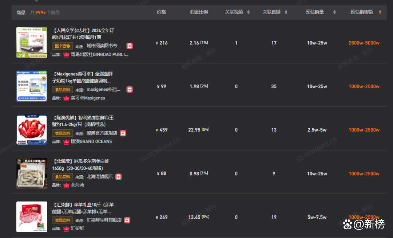Select estimated sales 2500w-5000w
This screenshot has width=393, height=238.
pos(364,43)
